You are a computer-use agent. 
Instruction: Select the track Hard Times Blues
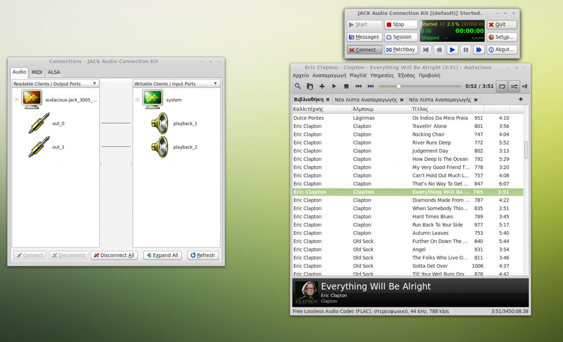[408, 217]
